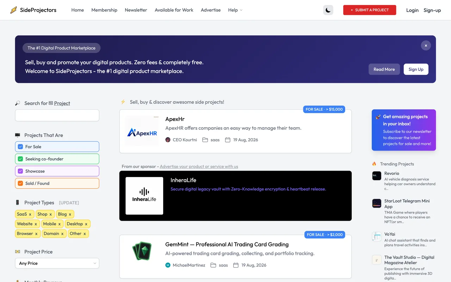Remove the Desktop project type tag

point(86,224)
